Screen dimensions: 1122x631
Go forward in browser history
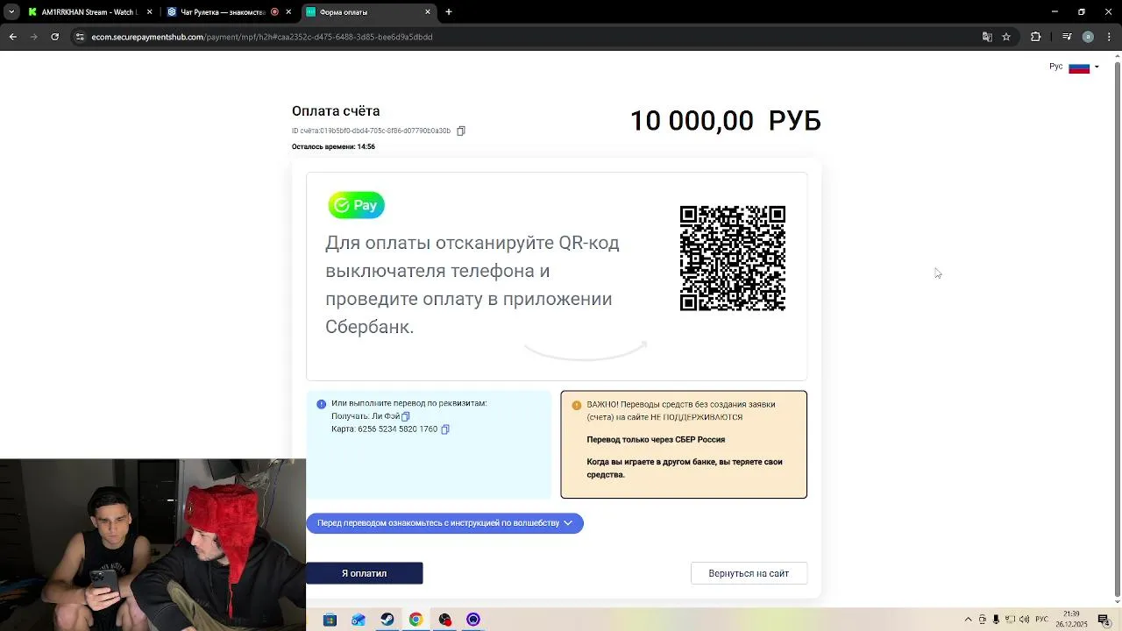pyautogui.click(x=33, y=37)
